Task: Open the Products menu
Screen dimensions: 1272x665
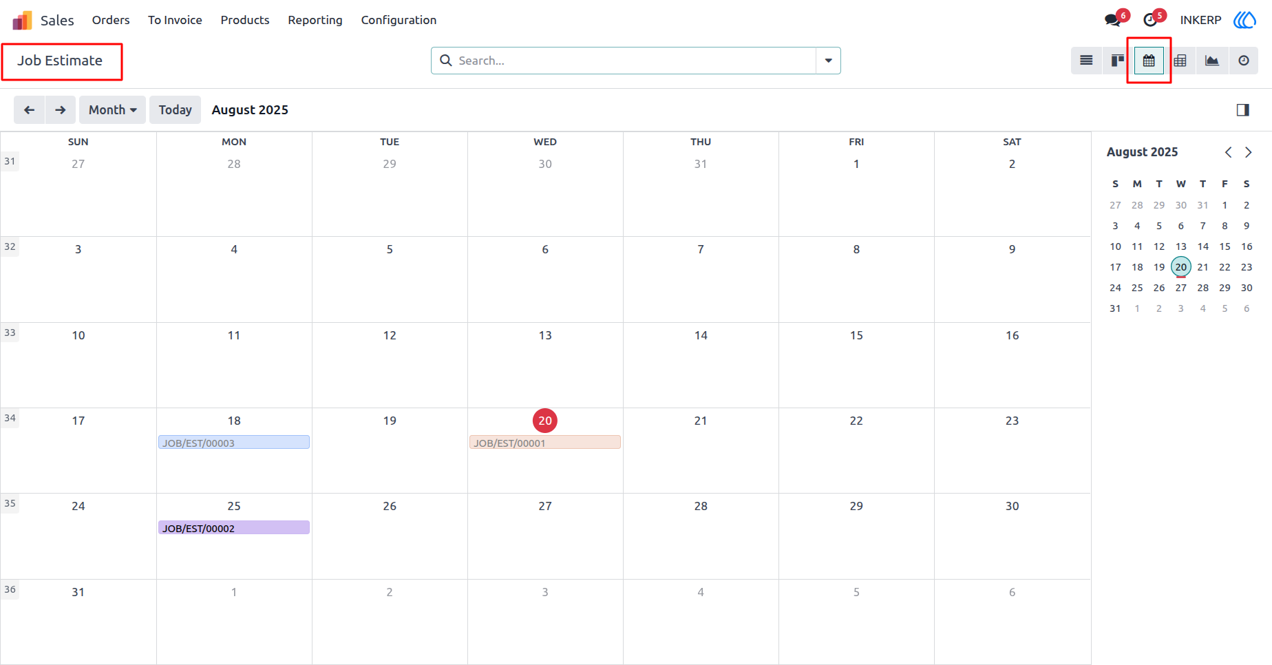Action: [245, 20]
